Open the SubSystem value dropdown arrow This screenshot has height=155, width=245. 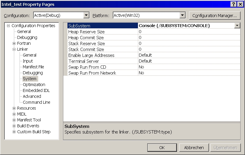click(x=237, y=26)
